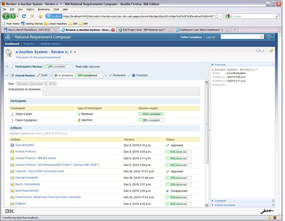Image resolution: width=285 pixels, height=221 pixels.
Task: Click the Instructions to reviewers text box
Action: (121, 91)
